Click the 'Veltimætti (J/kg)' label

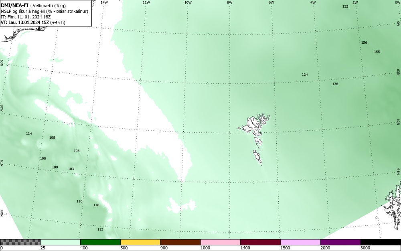coord(49,6)
